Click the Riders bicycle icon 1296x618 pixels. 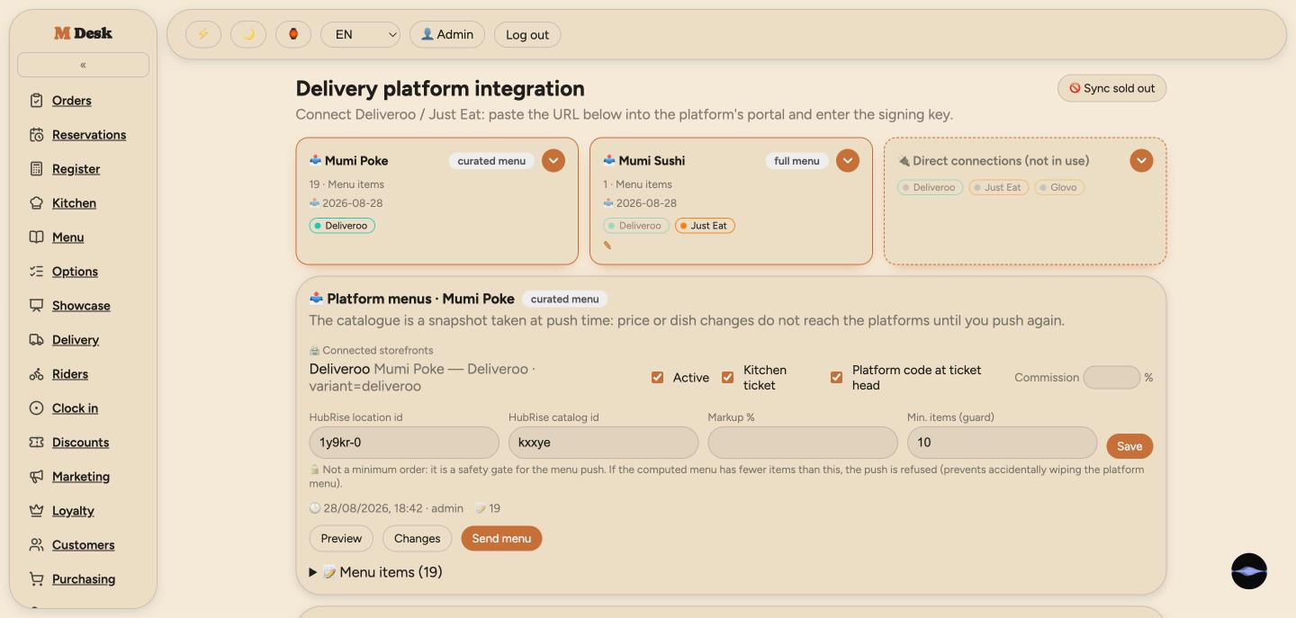point(36,374)
